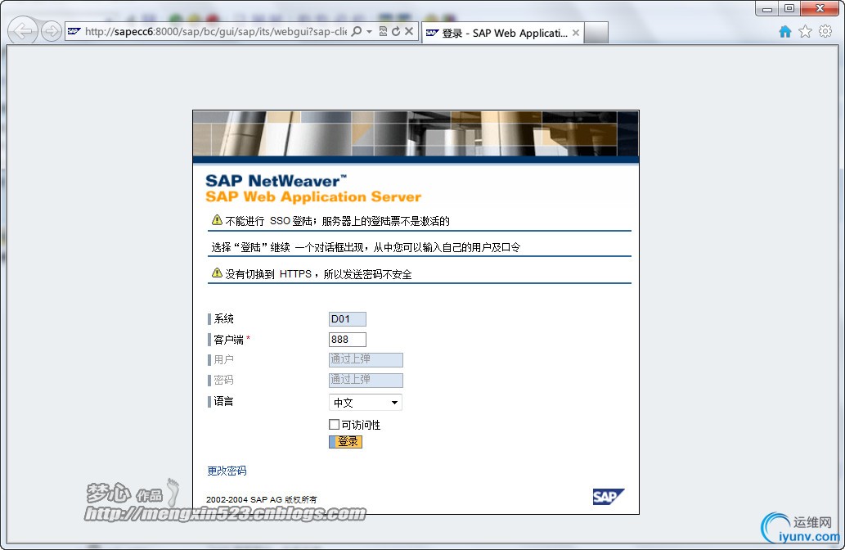Click the 'SAP Web Application Server' heading text
This screenshot has width=845, height=550.
point(313,196)
